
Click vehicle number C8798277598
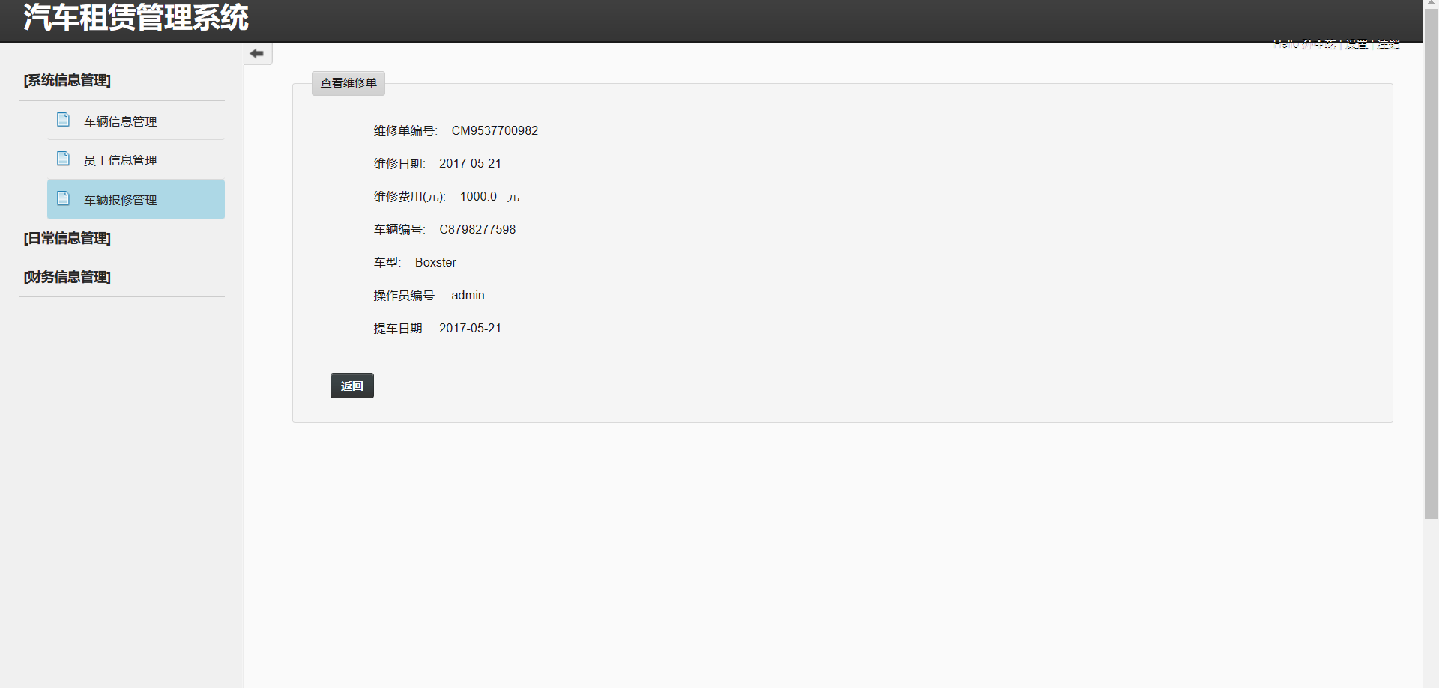(477, 229)
